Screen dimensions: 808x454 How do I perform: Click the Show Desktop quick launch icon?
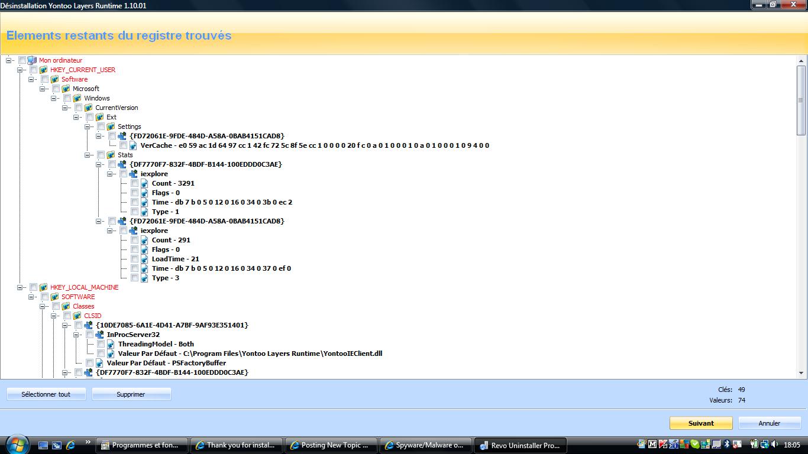(43, 445)
